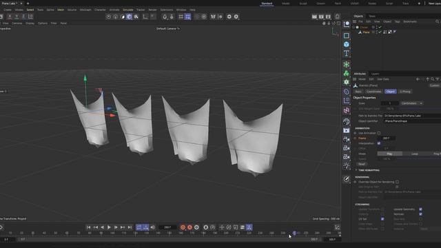Image resolution: width=441 pixels, height=248 pixels.
Task: Open the Mesh menu
Action: (61, 10)
